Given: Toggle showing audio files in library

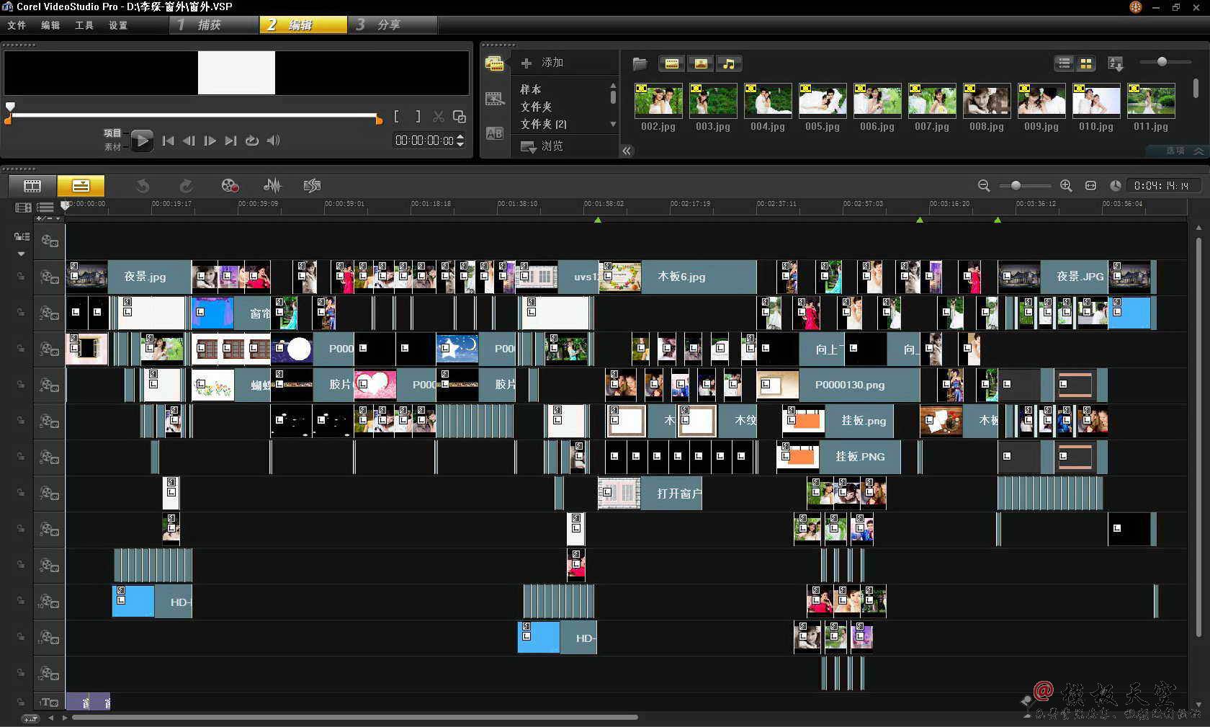Looking at the screenshot, I should point(729,64).
